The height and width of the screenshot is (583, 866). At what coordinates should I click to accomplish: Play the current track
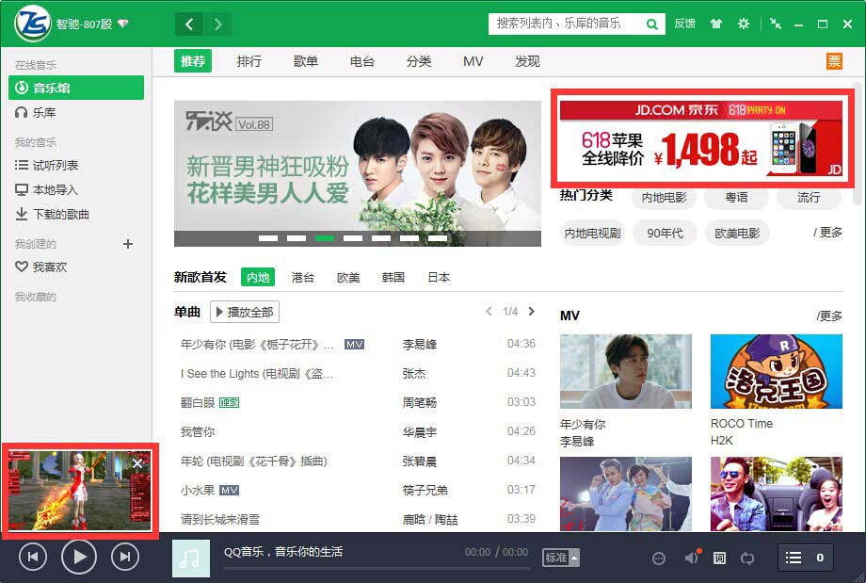pos(79,557)
